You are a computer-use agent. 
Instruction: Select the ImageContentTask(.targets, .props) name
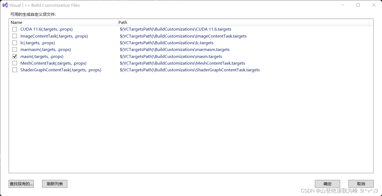tap(54, 36)
